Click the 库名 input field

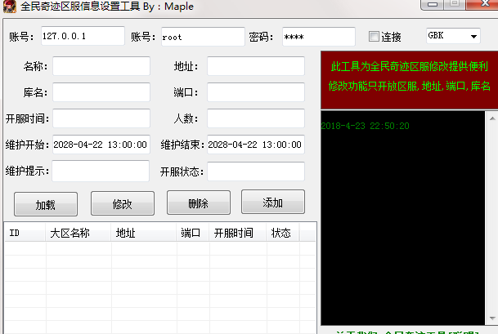click(101, 92)
